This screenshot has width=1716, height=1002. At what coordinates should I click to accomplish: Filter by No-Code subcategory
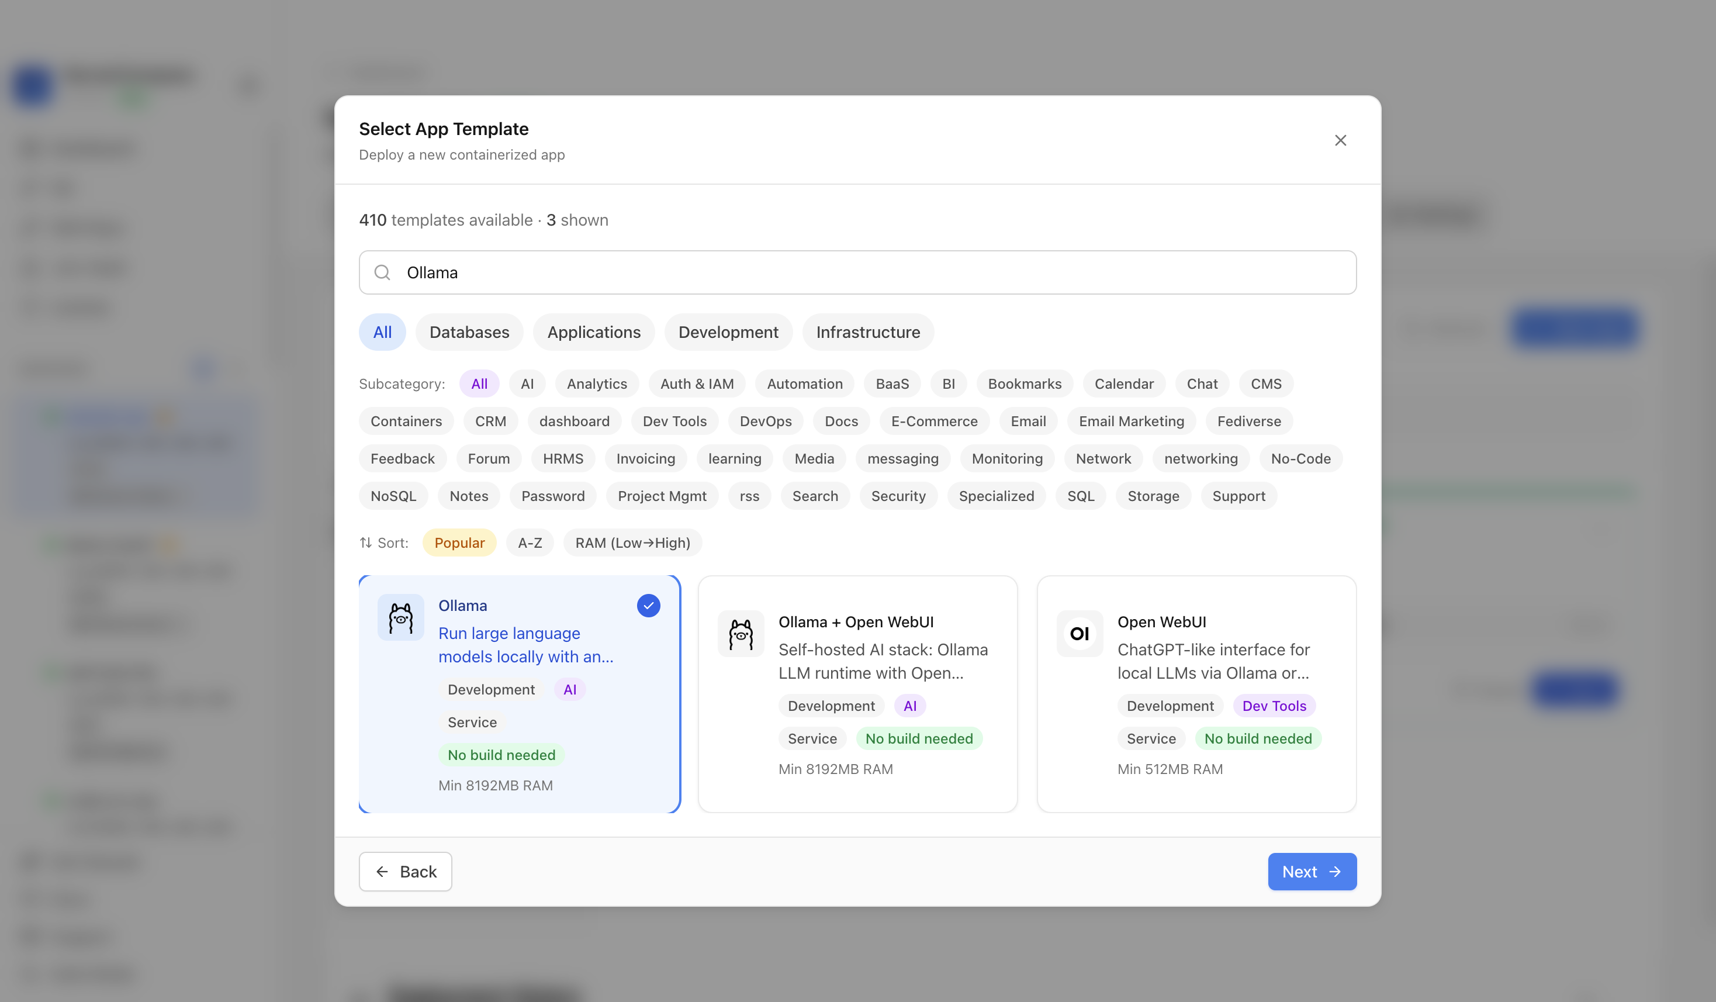1300,459
